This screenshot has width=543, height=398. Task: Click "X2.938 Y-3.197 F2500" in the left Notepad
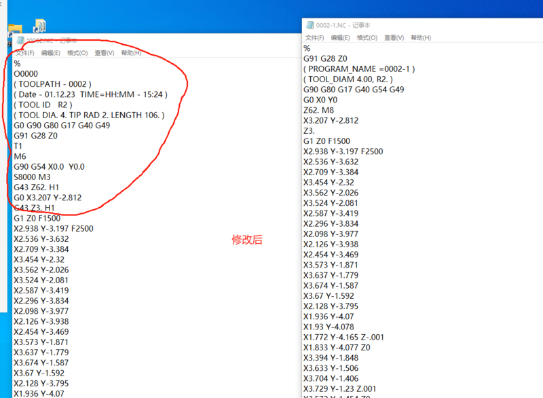point(54,229)
